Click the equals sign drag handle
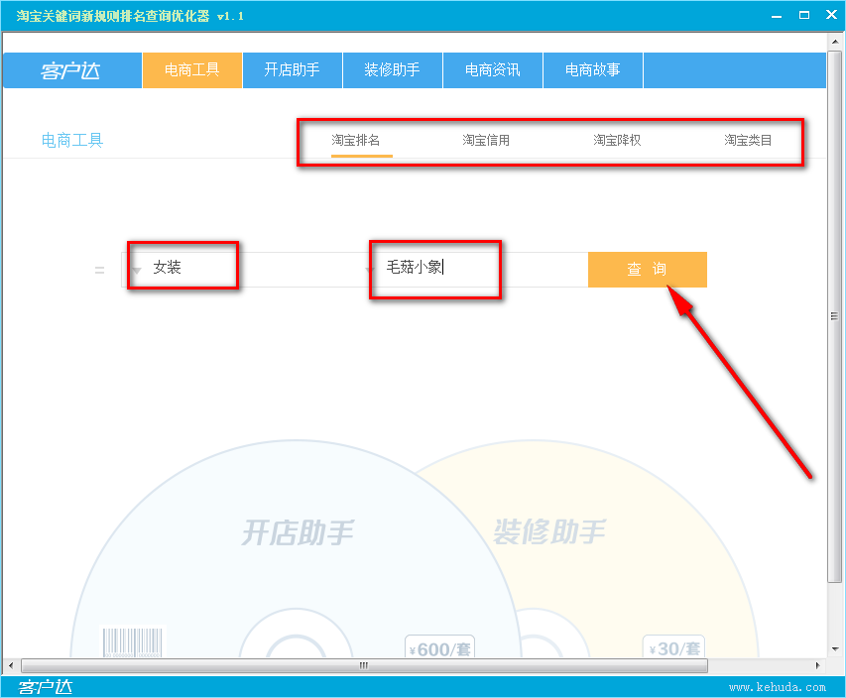Viewport: 846px width, 698px height. [100, 271]
